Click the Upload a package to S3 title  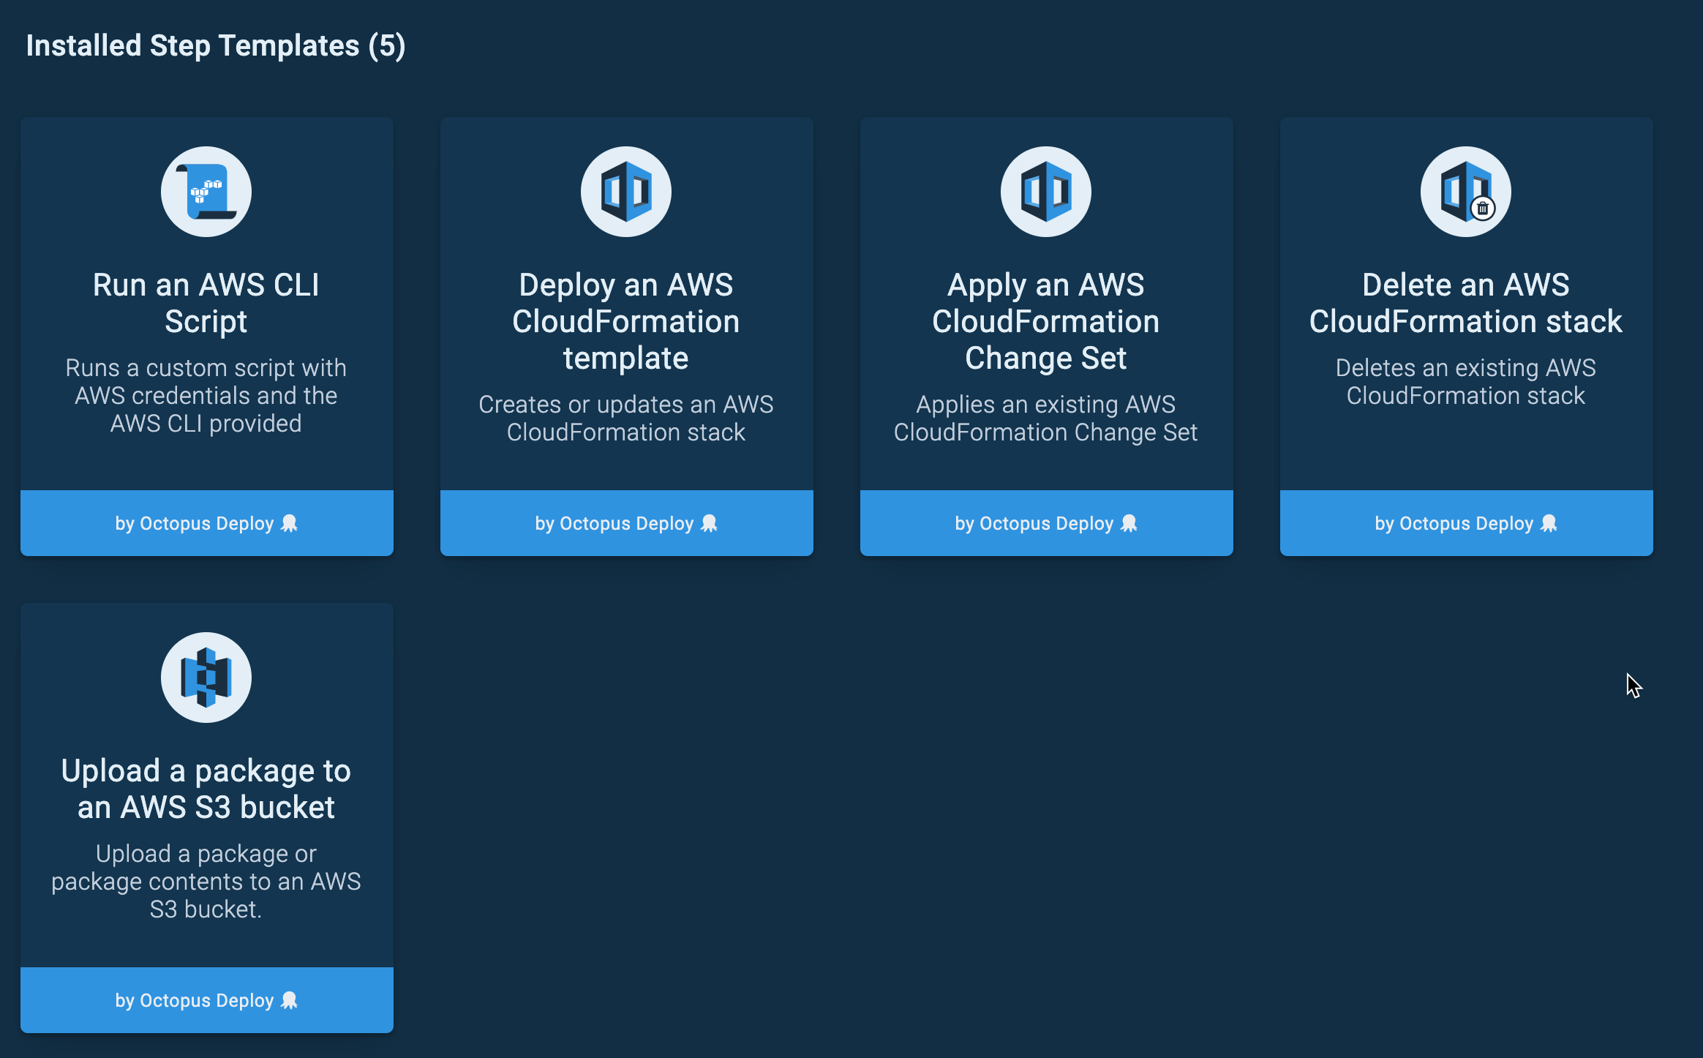206,789
